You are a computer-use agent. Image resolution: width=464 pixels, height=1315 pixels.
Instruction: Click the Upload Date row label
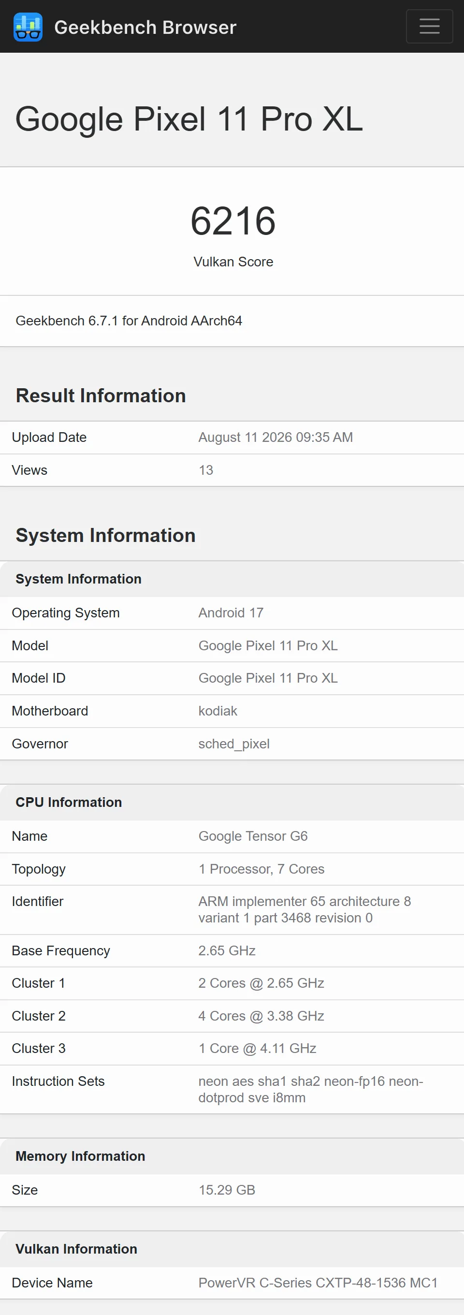pos(49,437)
